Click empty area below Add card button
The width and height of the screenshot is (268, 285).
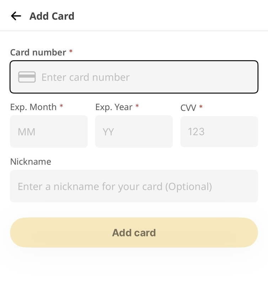(134, 267)
